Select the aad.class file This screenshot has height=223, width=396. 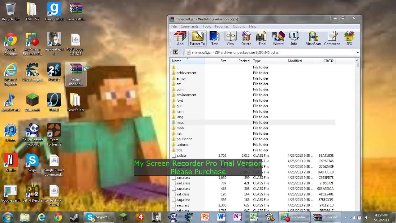[x=183, y=183]
